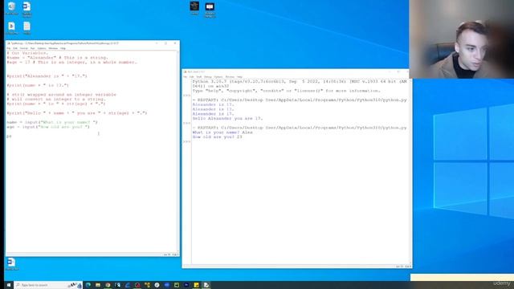This screenshot has height=289, width=514.
Task: Click the name = input line in editor
Action: pyautogui.click(x=52, y=122)
